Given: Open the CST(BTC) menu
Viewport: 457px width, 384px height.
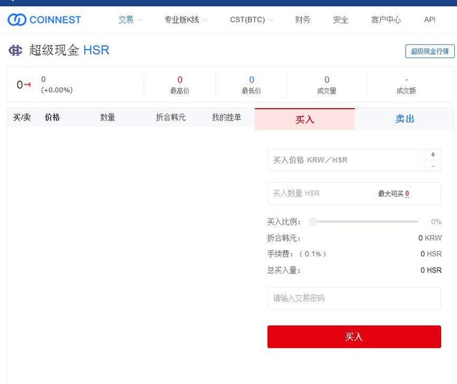Looking at the screenshot, I should click(247, 19).
